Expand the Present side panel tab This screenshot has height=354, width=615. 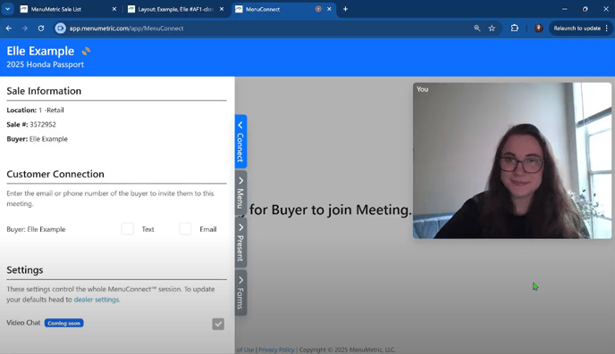[240, 243]
